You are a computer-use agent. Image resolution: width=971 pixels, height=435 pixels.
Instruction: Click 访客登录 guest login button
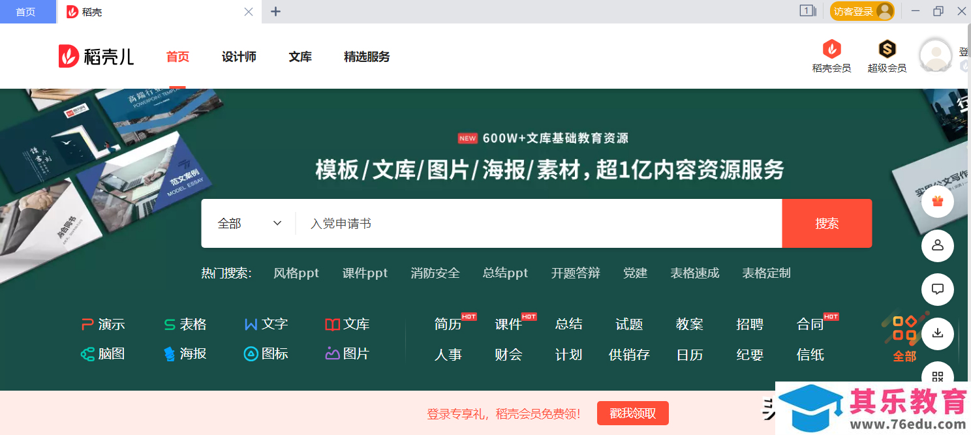click(x=862, y=11)
